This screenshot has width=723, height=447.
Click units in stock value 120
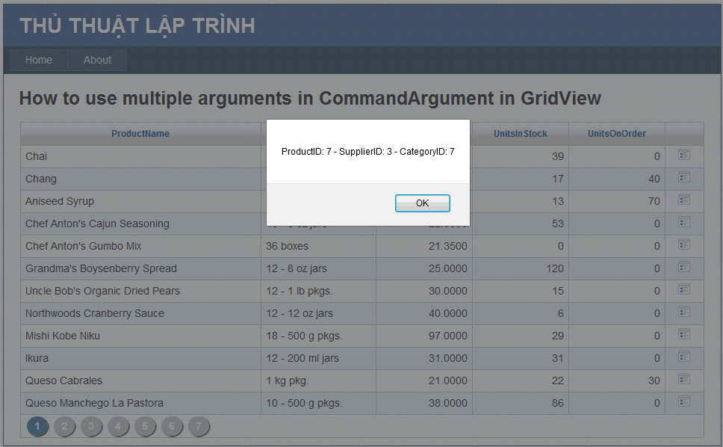[521, 268]
